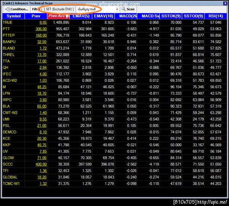229x206 pixels.
Task: Click M SSTOK value 96.154
Action: click(x=176, y=87)
